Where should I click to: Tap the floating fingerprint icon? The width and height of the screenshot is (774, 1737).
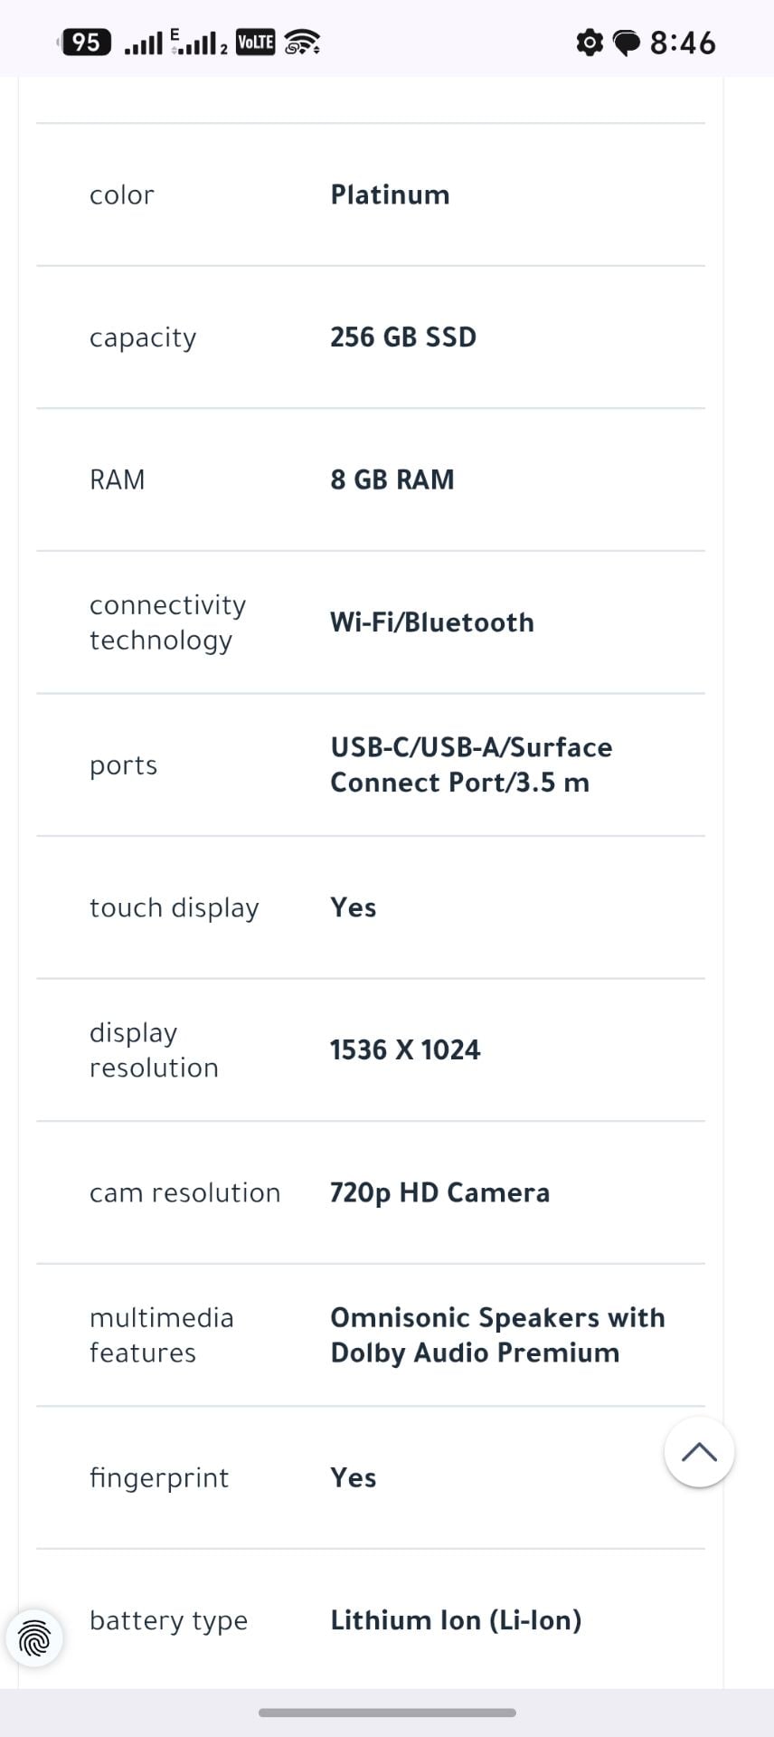coord(34,1637)
